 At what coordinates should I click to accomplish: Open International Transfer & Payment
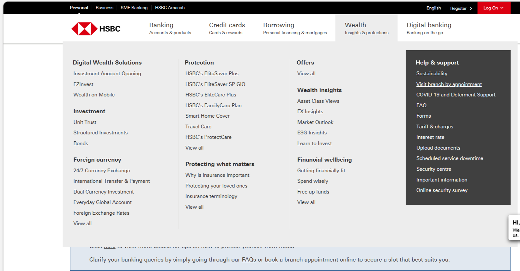[112, 181]
